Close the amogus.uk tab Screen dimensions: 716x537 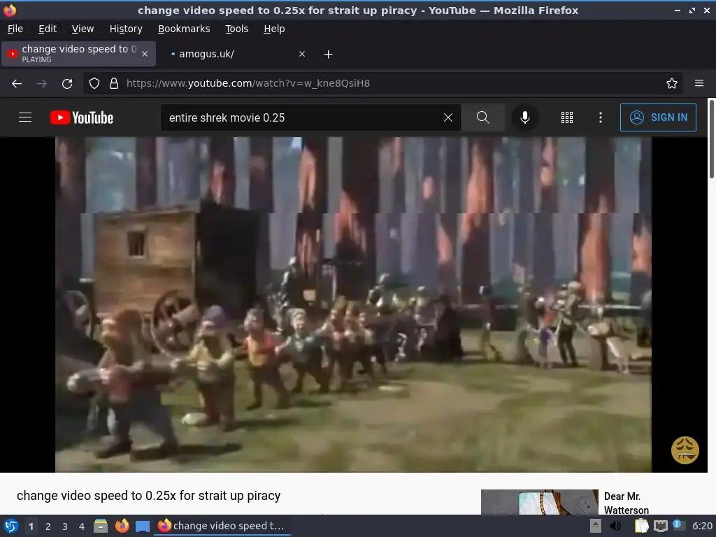[x=302, y=54]
